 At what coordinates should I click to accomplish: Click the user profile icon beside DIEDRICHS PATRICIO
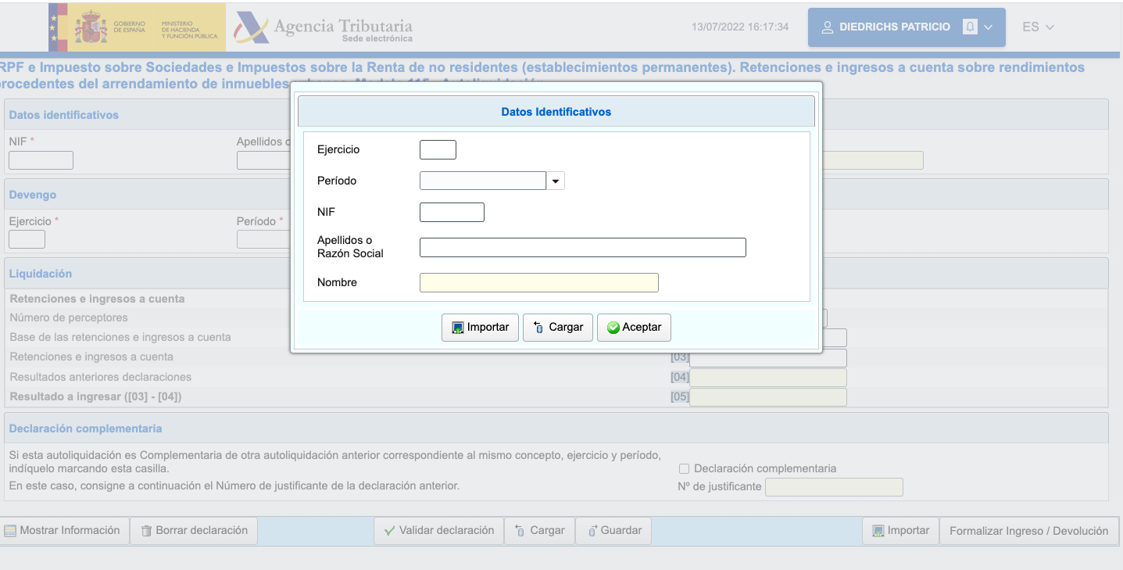827,27
